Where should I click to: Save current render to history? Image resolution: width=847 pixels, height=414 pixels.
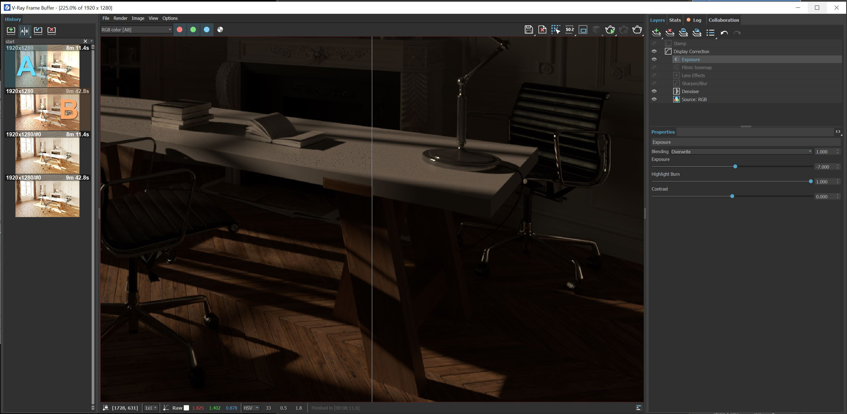(11, 31)
